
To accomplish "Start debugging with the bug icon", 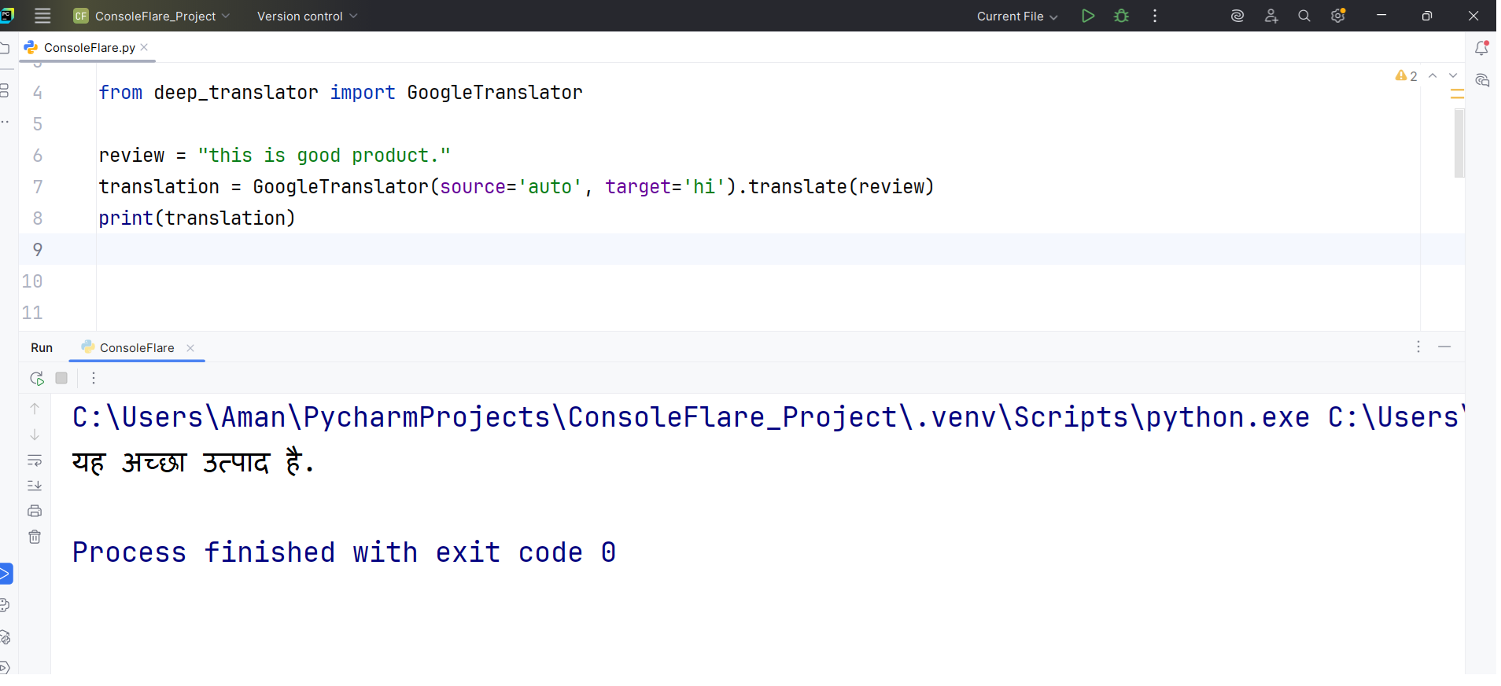I will [1121, 16].
